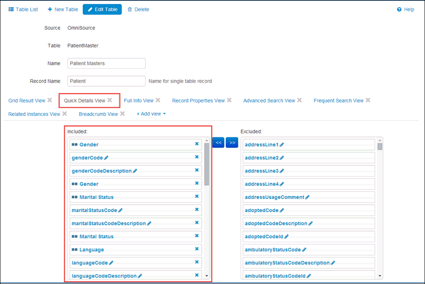Click the pencil icon next to genderCode
Image resolution: width=425 pixels, height=284 pixels.
(x=106, y=158)
